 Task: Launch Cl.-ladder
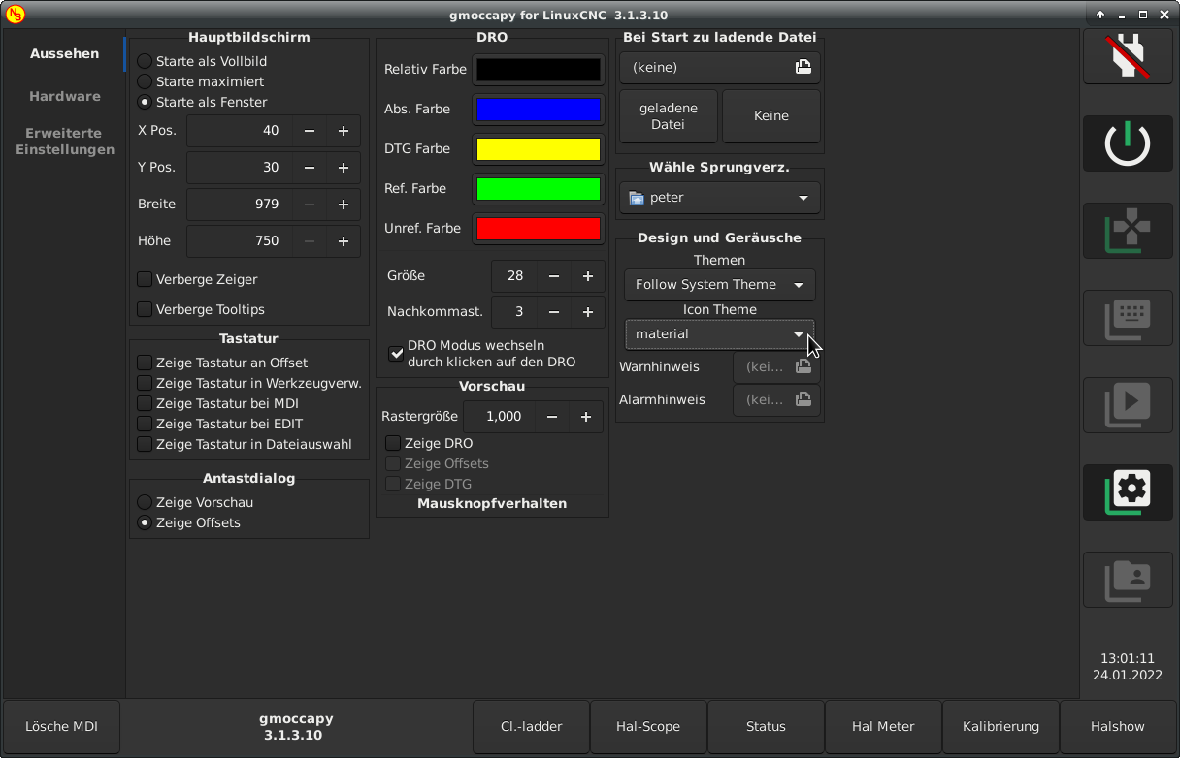pos(532,727)
